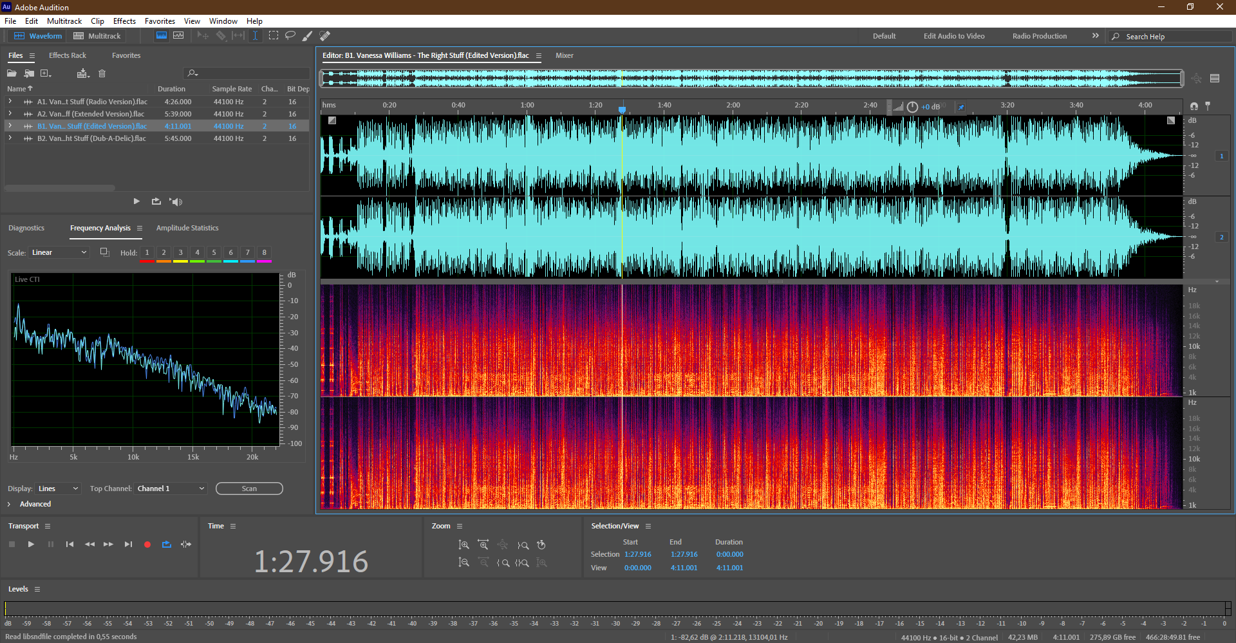Viewport: 1236px width, 643px height.
Task: Switch to Multitrack view
Action: tap(97, 36)
